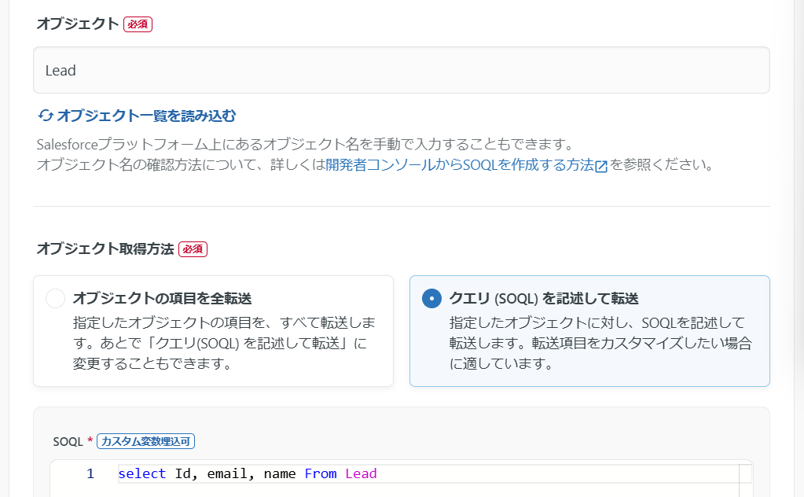The height and width of the screenshot is (497, 804).
Task: Click the SOQL field label
Action: coord(68,442)
